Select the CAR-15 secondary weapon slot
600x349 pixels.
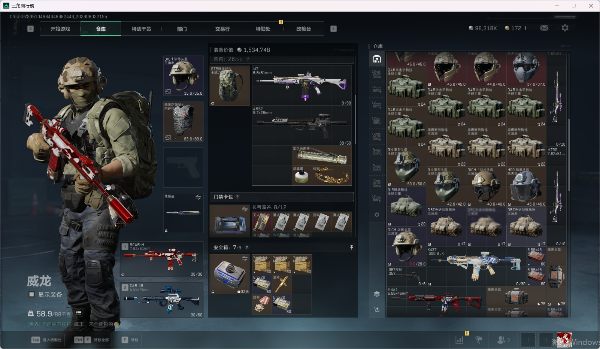pos(162,300)
